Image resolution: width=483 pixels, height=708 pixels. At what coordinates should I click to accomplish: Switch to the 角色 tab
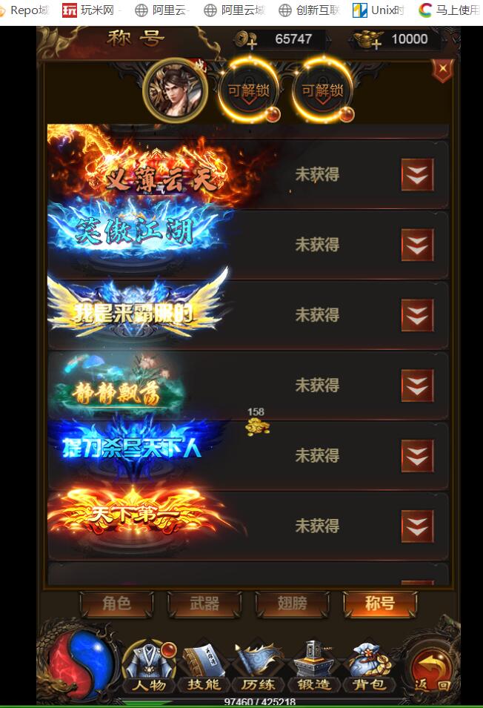[116, 603]
